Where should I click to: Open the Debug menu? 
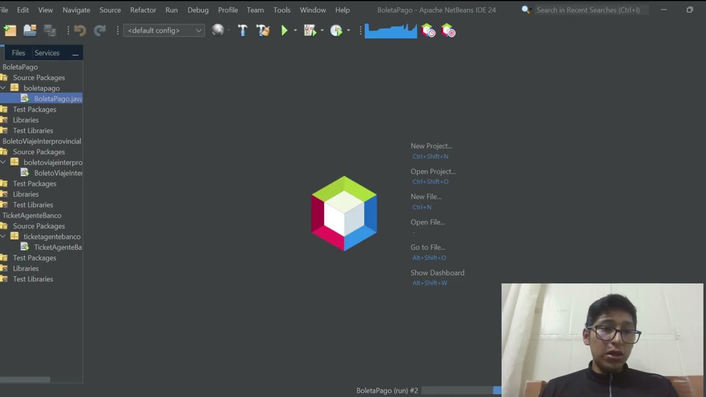pos(198,10)
